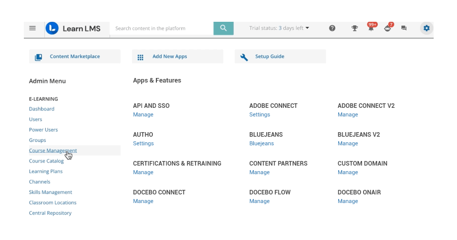The image size is (457, 240).
Task: Click the API AND SSO title
Action: click(151, 106)
